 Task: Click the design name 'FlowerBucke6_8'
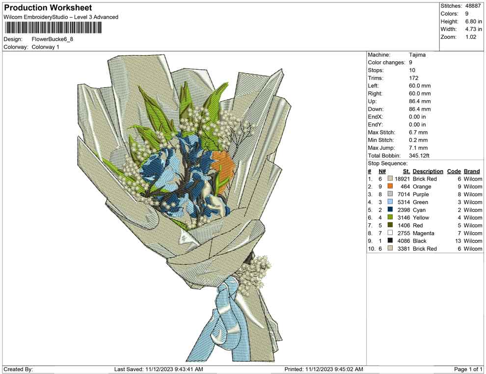[x=53, y=39]
